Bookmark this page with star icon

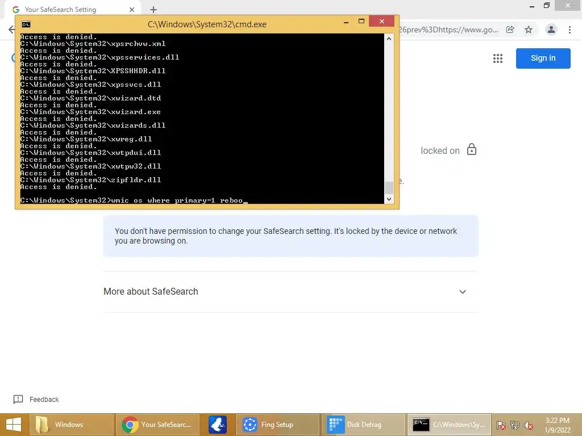529,30
